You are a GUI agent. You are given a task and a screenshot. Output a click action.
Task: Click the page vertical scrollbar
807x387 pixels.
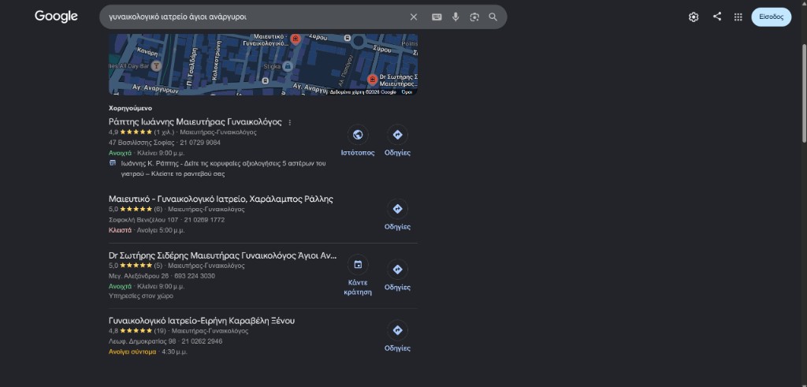(x=804, y=93)
